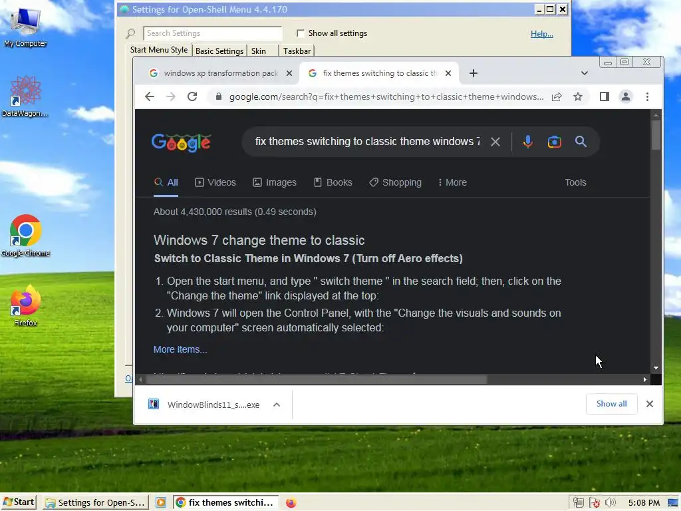
Task: Follow the 'More items...' link
Action: pos(180,349)
